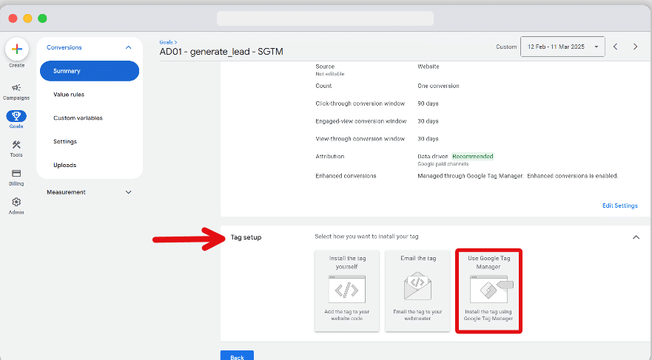Go to previous date range arrow
The width and height of the screenshot is (652, 360).
(x=616, y=47)
